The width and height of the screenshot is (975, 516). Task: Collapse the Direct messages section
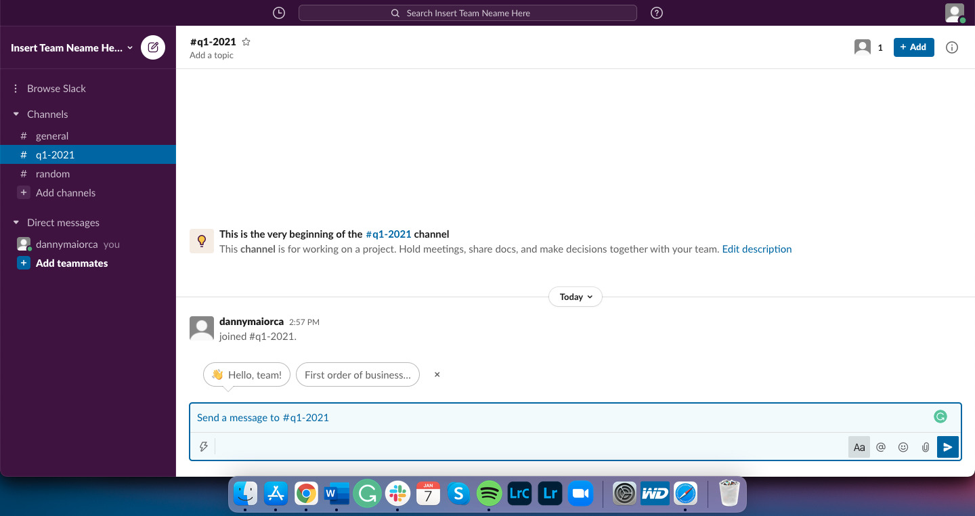coord(16,223)
